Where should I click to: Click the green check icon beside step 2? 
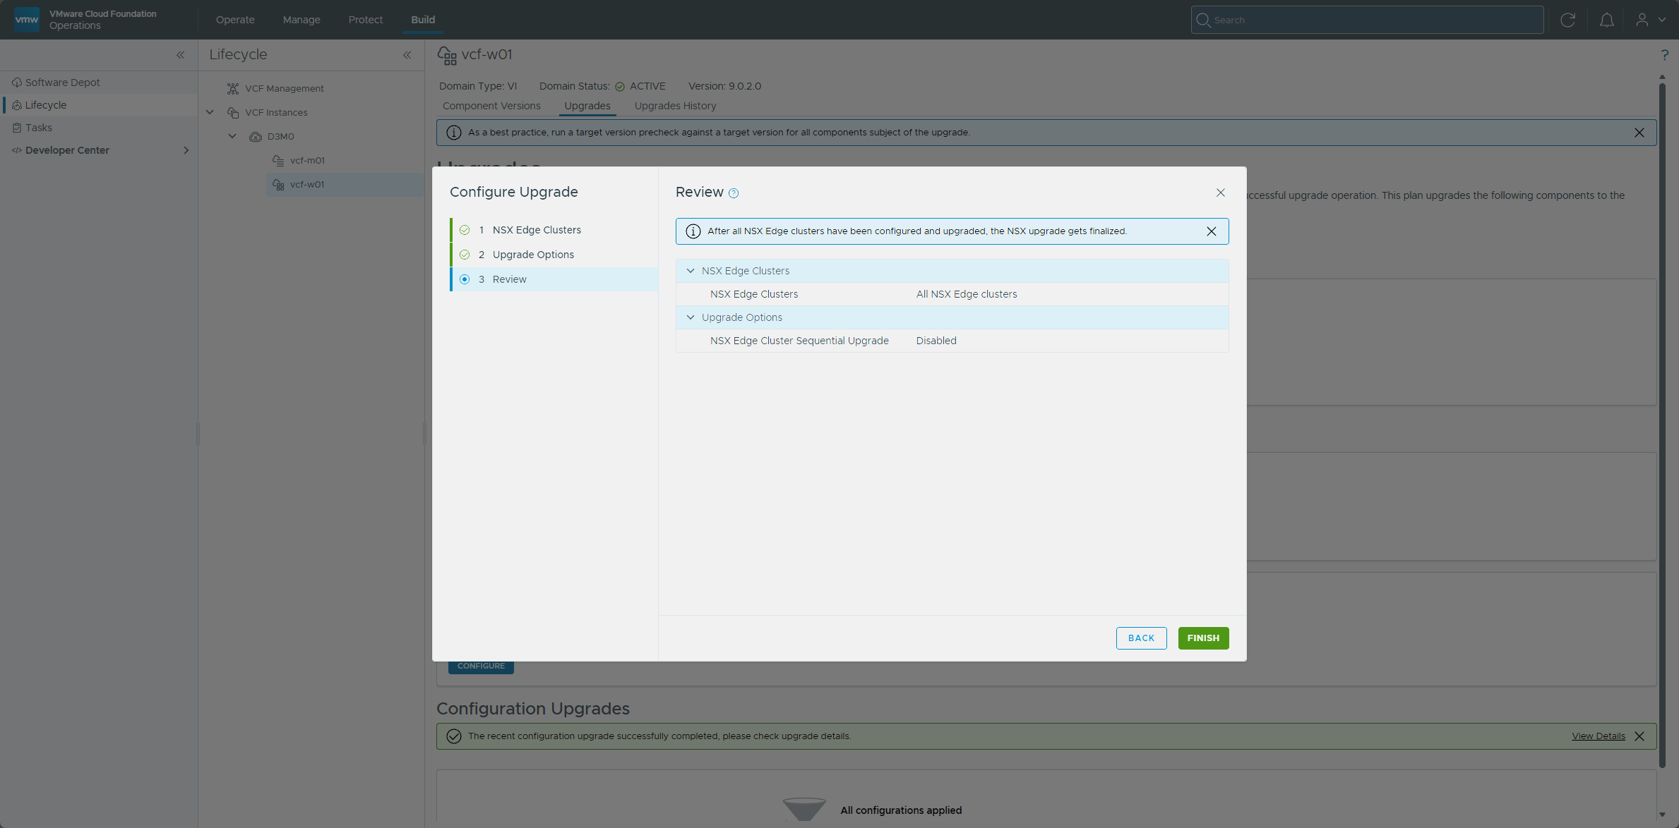tap(465, 255)
